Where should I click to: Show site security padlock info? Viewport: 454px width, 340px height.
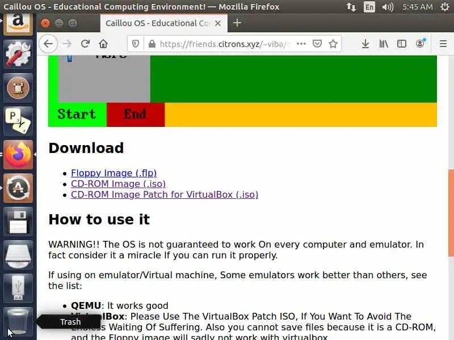(x=152, y=44)
